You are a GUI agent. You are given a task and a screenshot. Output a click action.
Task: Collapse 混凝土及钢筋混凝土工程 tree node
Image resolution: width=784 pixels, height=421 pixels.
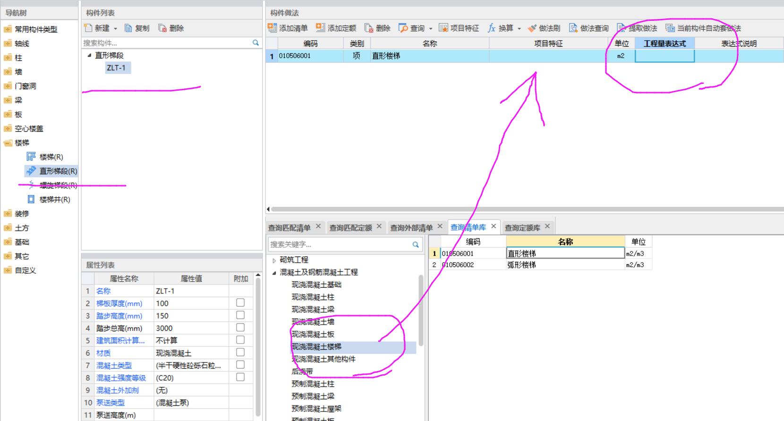274,273
